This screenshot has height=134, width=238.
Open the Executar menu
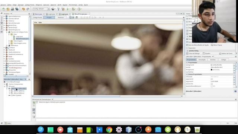[x=46, y=5]
